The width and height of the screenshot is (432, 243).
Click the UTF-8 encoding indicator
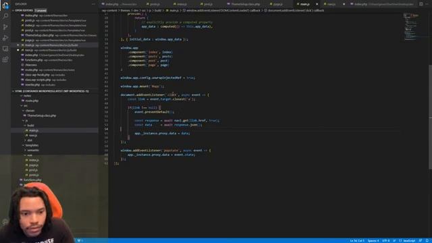tap(385, 240)
